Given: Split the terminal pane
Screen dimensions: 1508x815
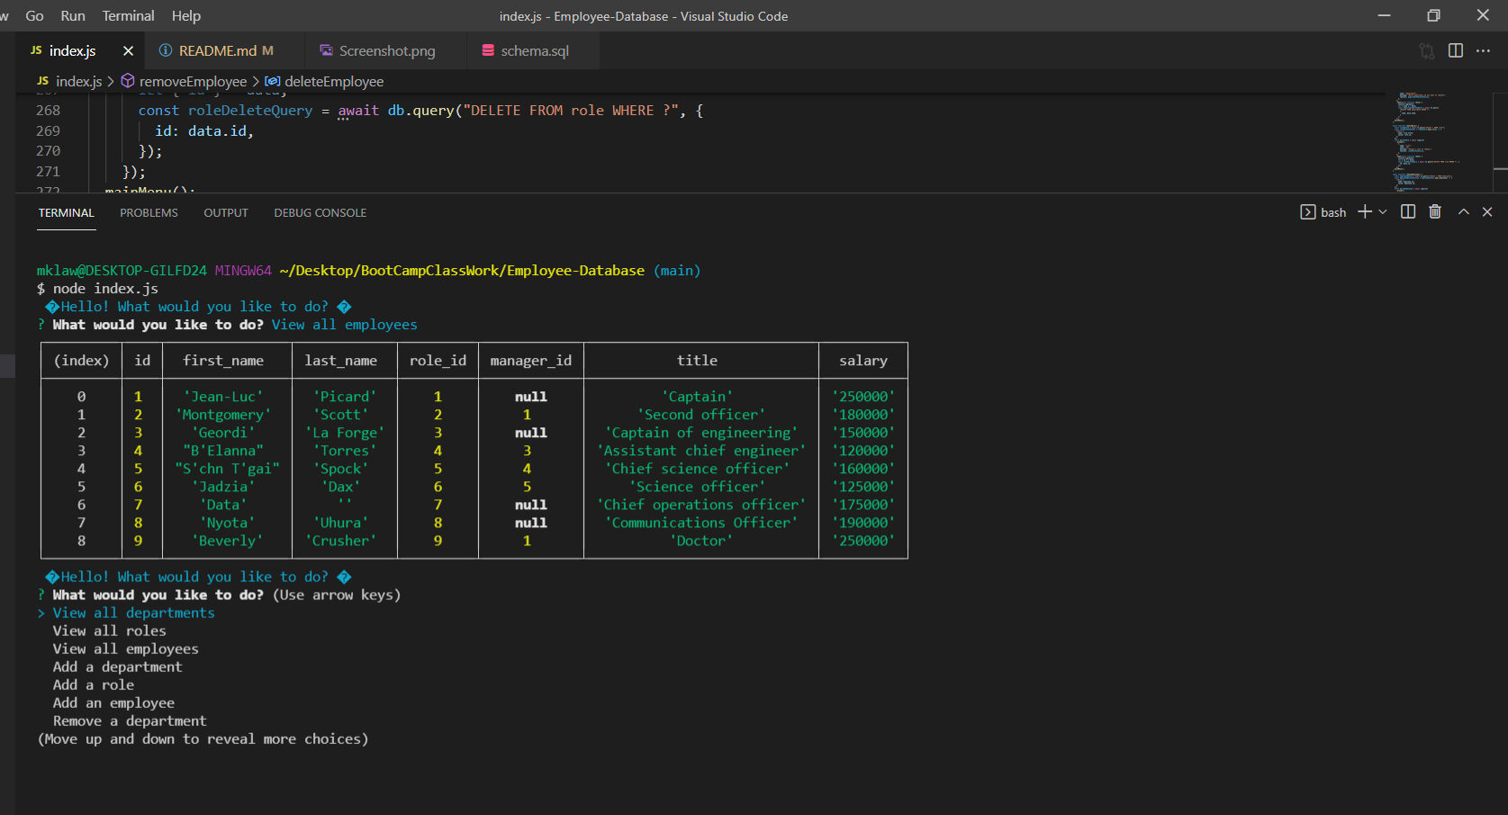Looking at the screenshot, I should pos(1408,211).
